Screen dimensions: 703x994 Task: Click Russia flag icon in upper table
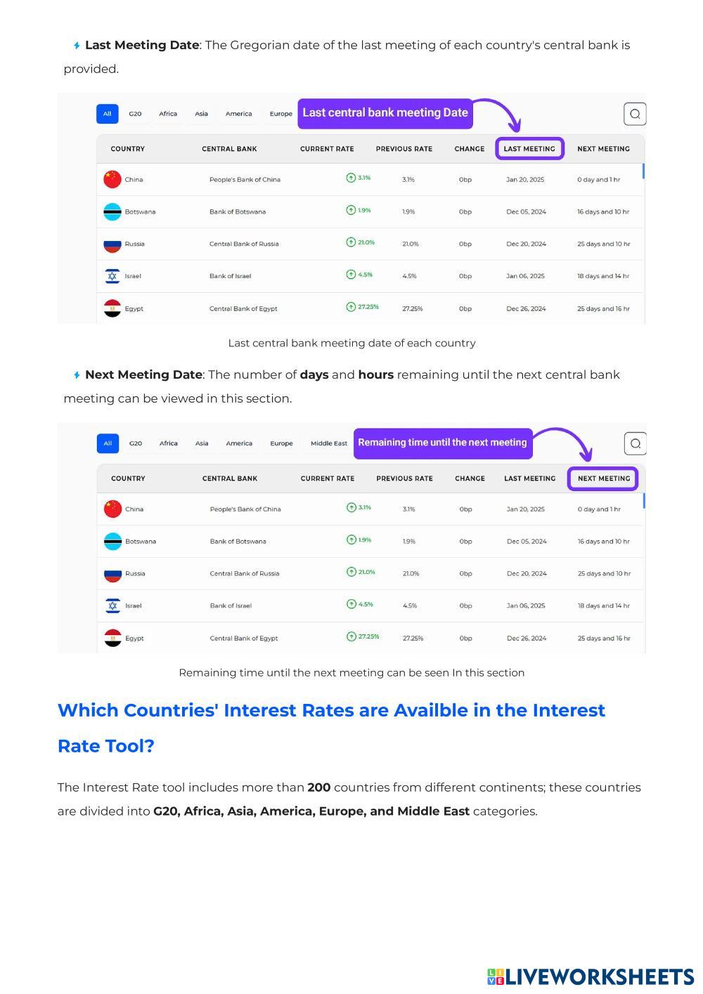112,244
